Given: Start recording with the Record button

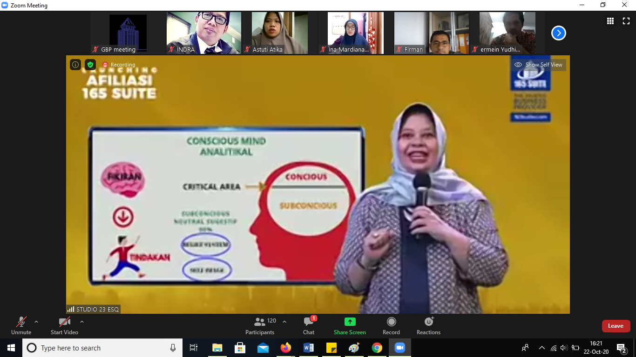Looking at the screenshot, I should 391,325.
